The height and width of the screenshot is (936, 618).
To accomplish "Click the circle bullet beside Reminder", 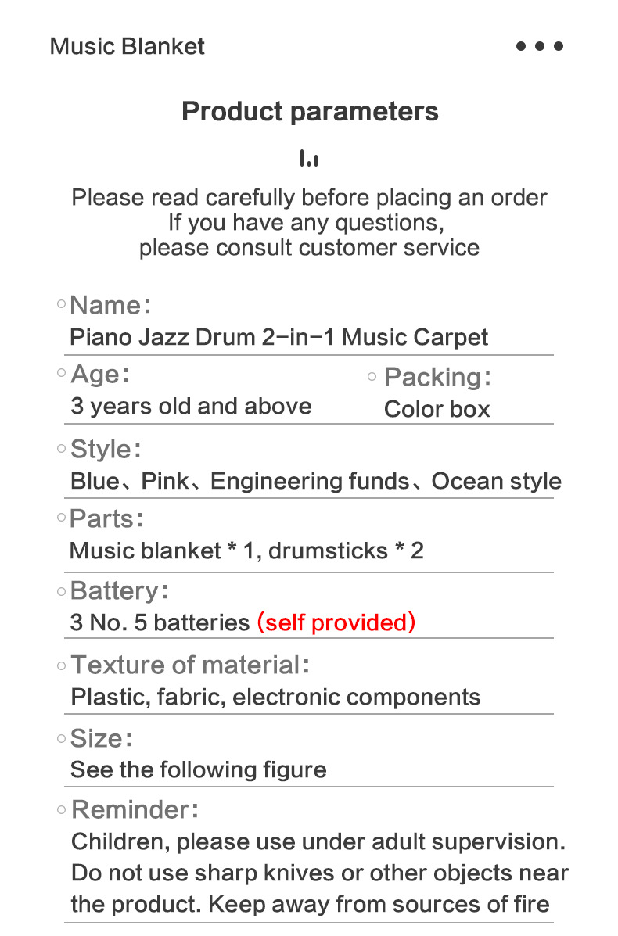I will pyautogui.click(x=61, y=809).
